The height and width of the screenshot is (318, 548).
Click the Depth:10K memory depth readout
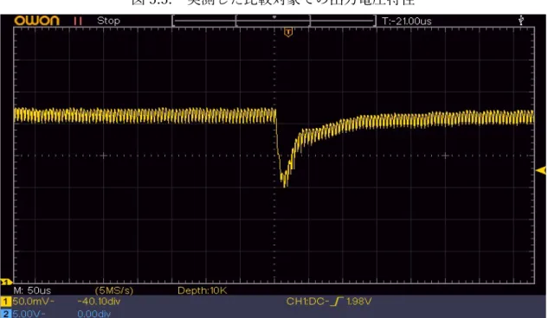203,290
